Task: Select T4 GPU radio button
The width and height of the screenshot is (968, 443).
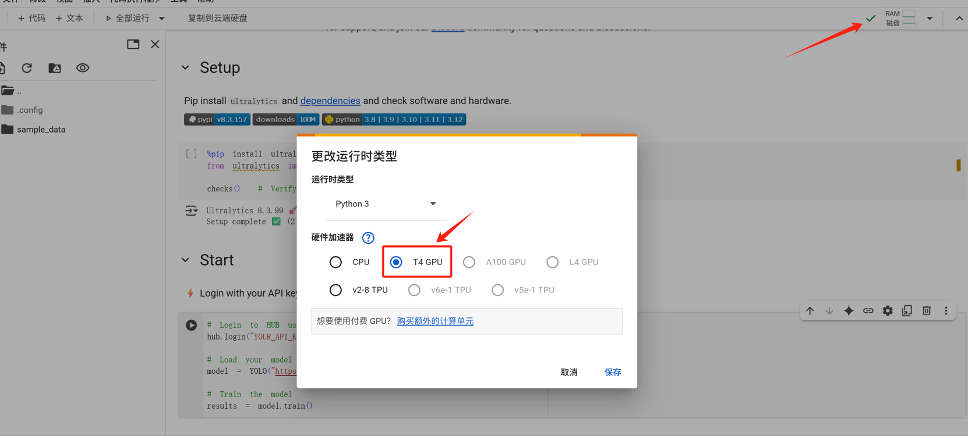Action: click(396, 262)
